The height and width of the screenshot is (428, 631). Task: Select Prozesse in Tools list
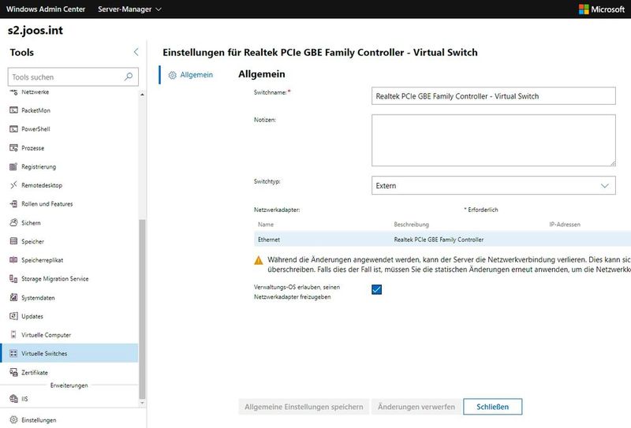pyautogui.click(x=32, y=148)
